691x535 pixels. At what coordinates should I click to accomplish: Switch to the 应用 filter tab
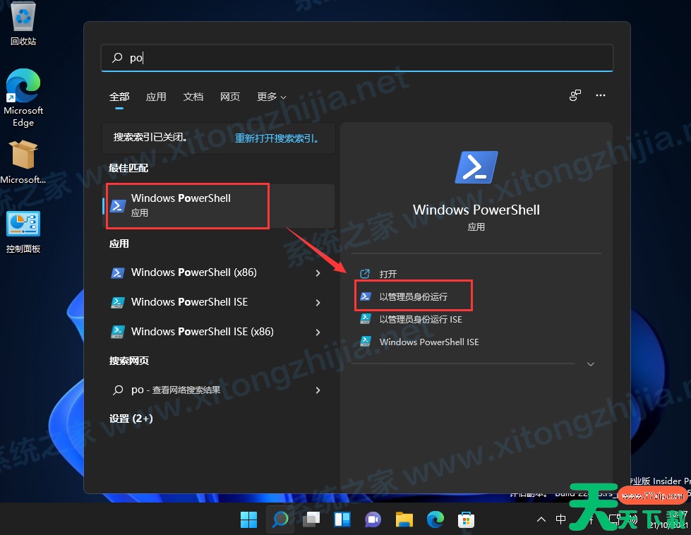pyautogui.click(x=156, y=97)
